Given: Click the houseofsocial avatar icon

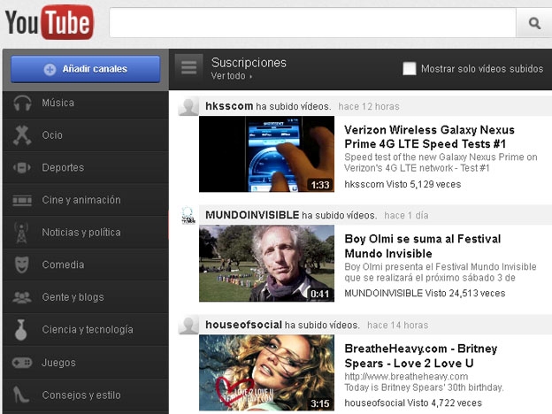Looking at the screenshot, I should [188, 326].
